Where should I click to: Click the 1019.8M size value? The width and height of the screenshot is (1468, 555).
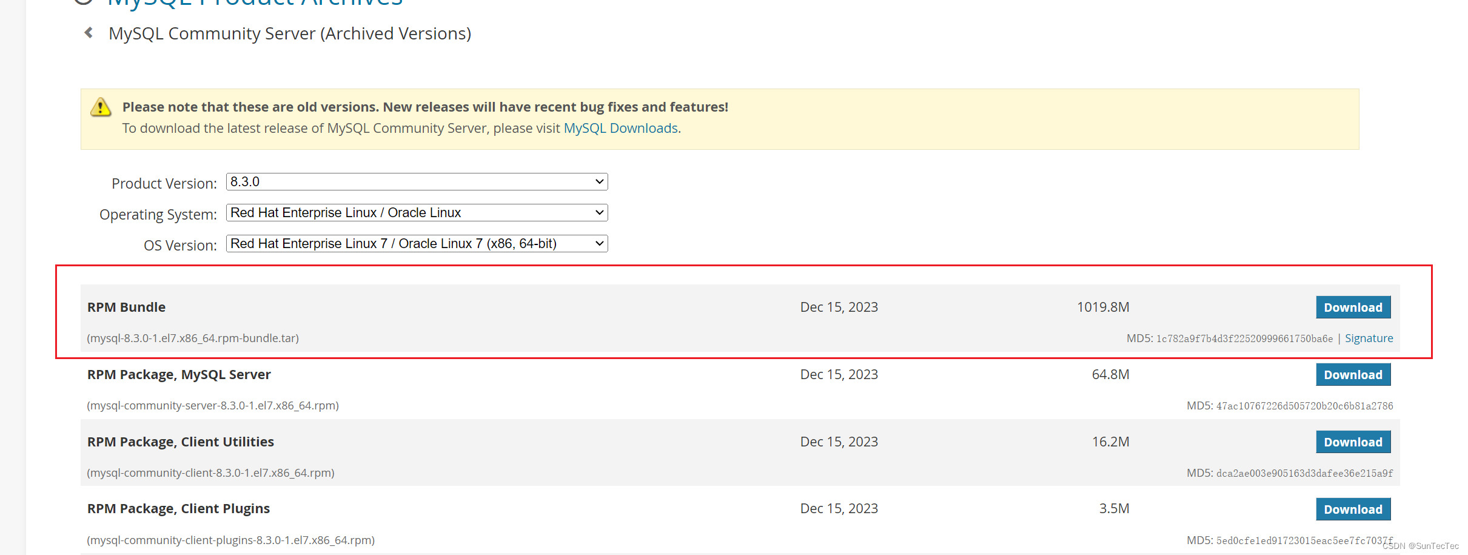click(x=1103, y=308)
